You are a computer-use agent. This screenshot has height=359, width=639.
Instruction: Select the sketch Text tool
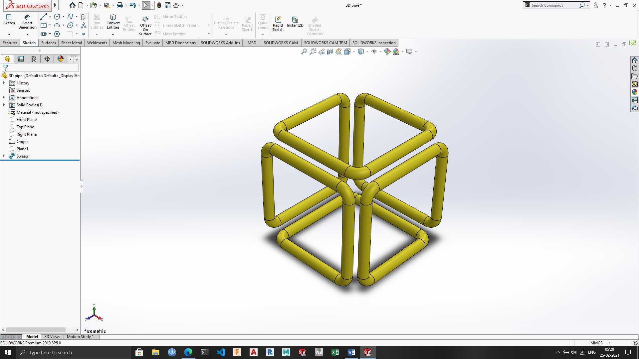click(x=84, y=25)
